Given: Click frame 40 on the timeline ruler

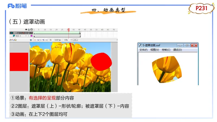Looking at the screenshot, I should 79,30.
